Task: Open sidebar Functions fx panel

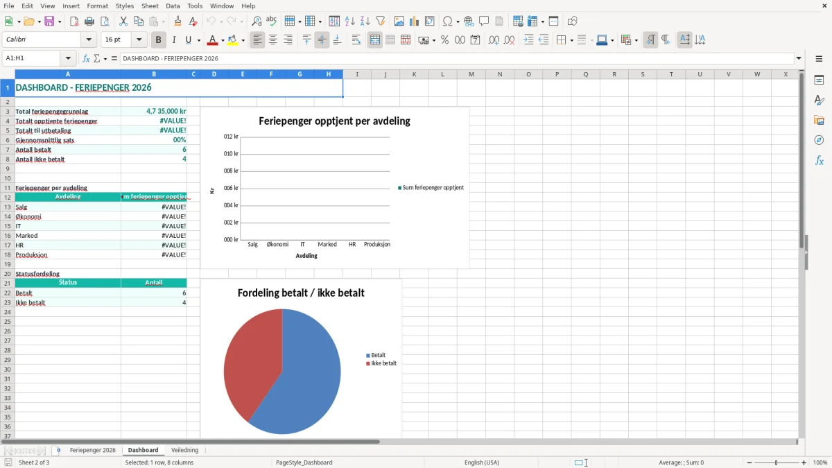Action: click(819, 160)
